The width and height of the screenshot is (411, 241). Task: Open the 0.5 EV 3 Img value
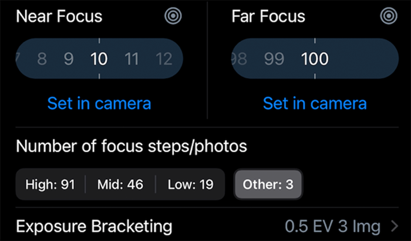(332, 226)
